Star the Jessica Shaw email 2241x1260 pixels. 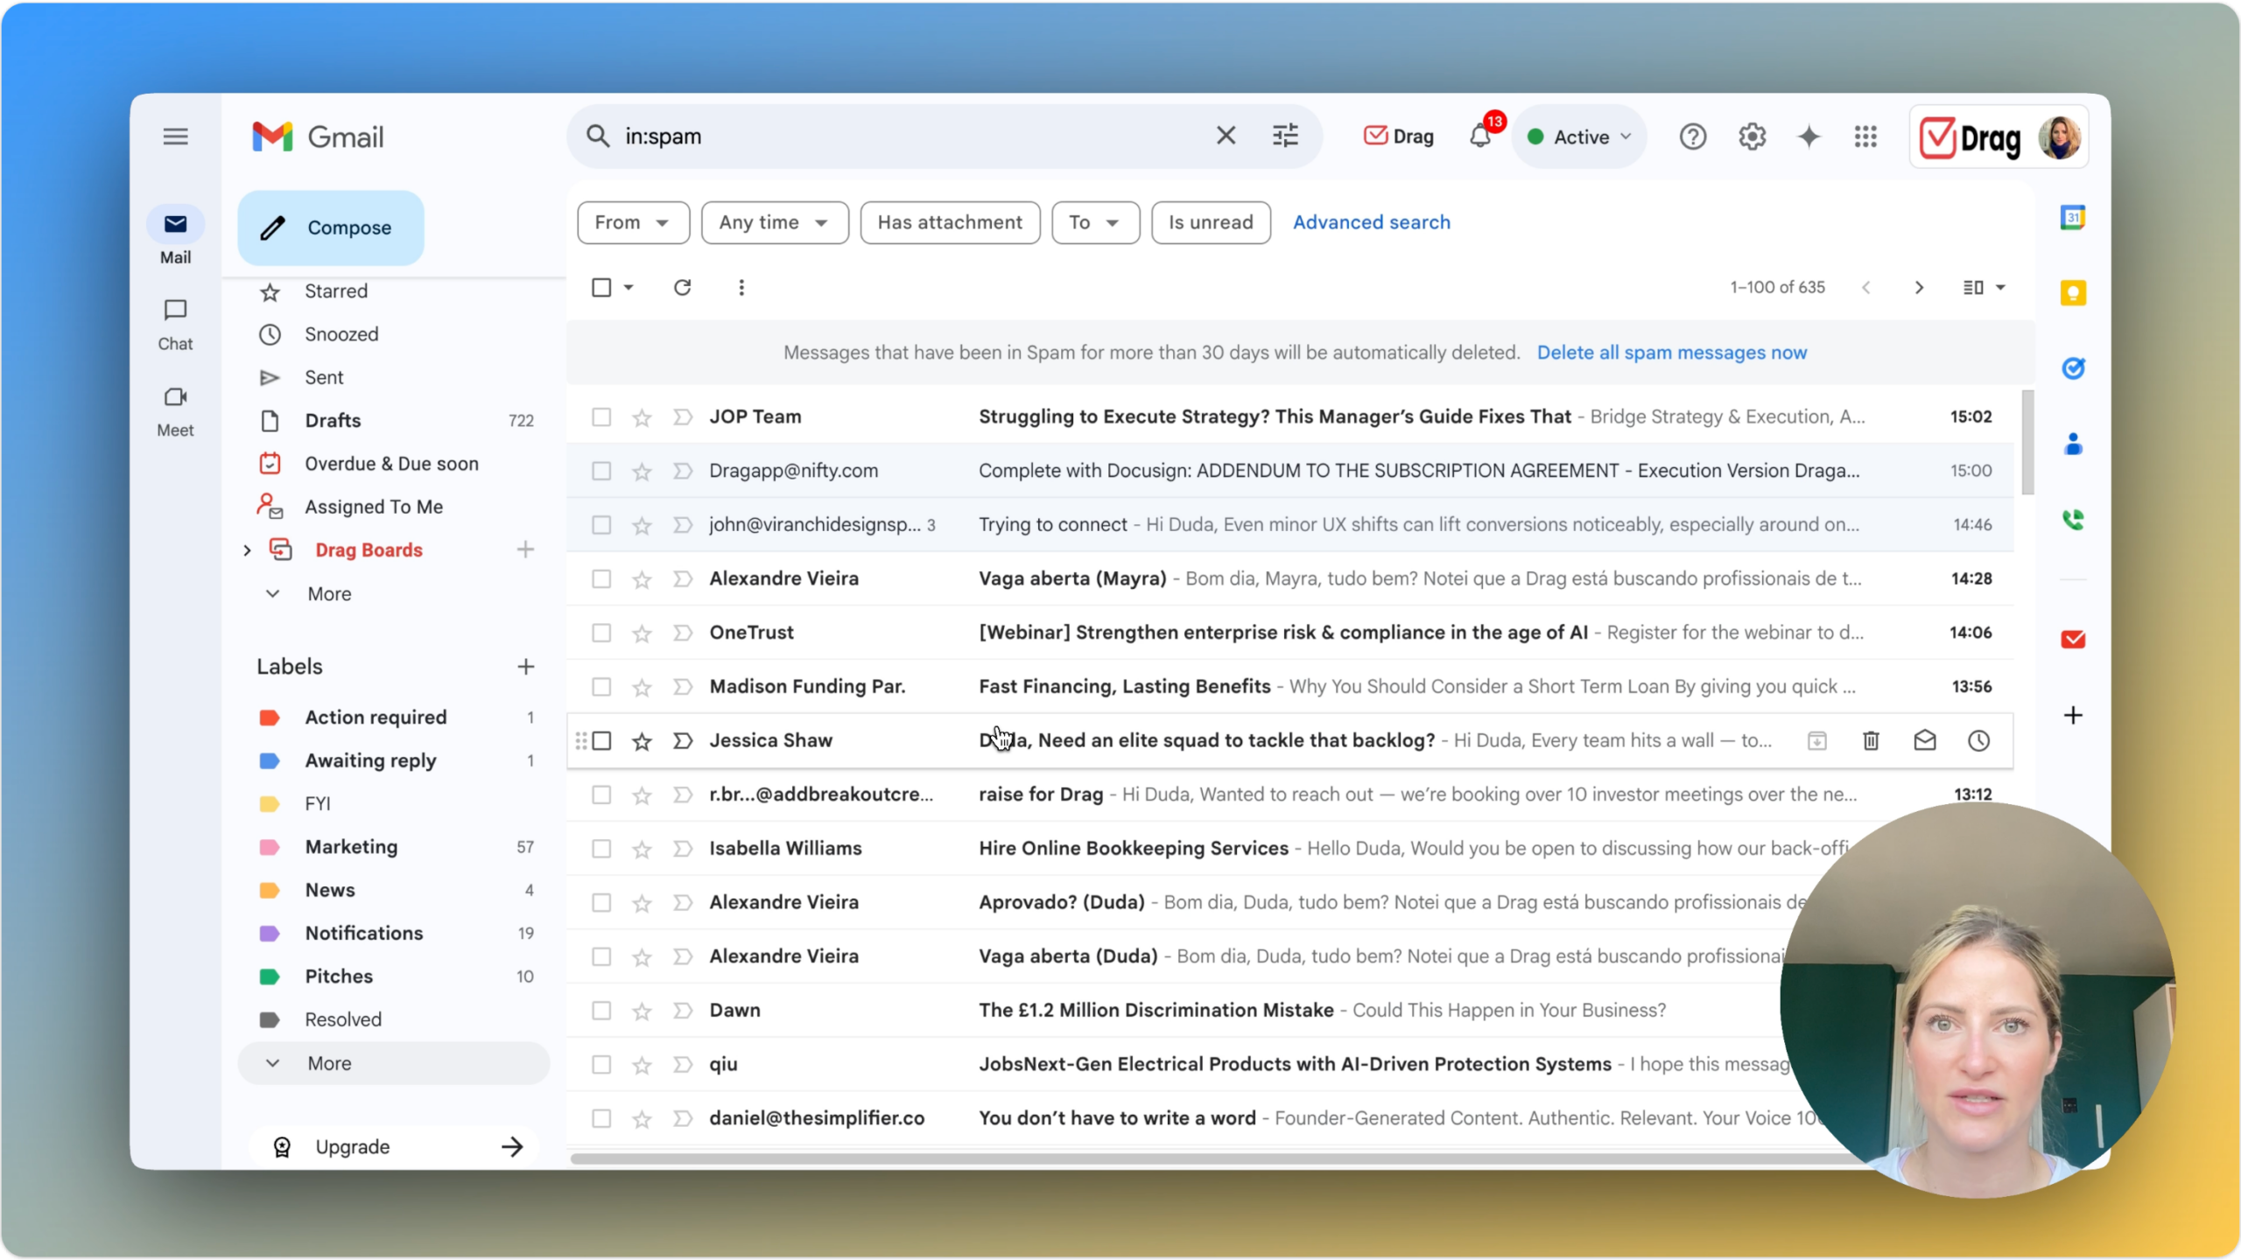[642, 741]
